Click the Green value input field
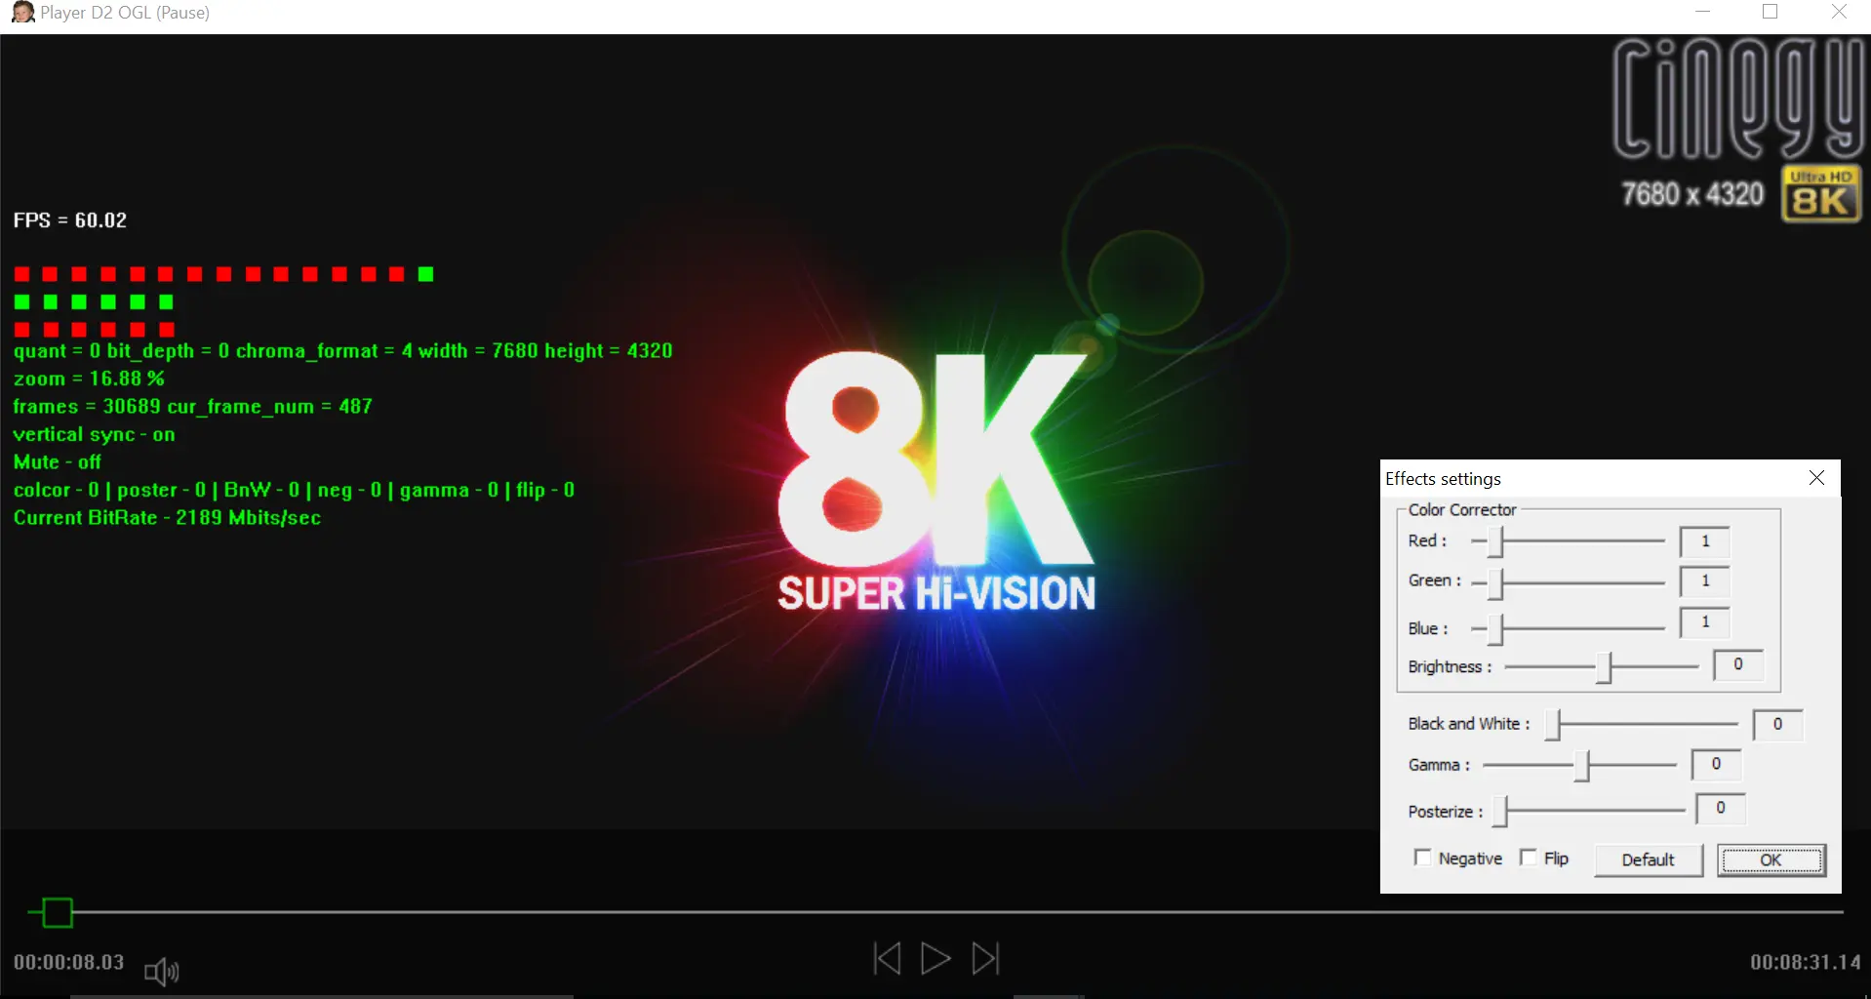1871x999 pixels. coord(1704,581)
